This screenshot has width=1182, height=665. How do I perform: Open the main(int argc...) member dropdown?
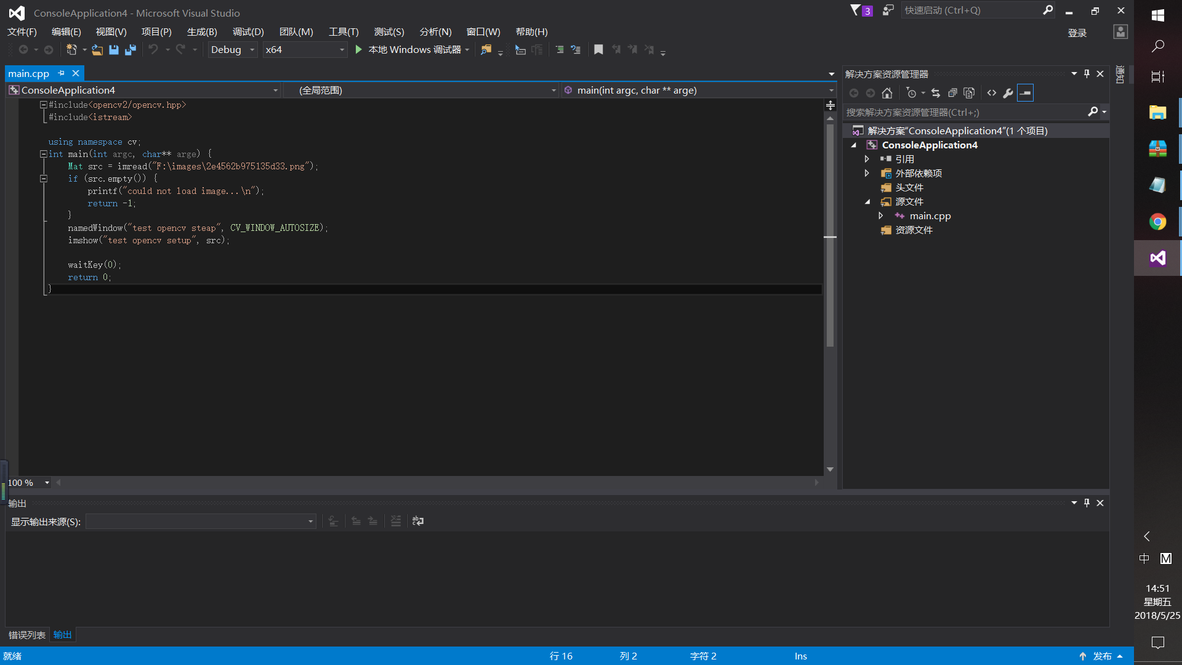pos(698,91)
